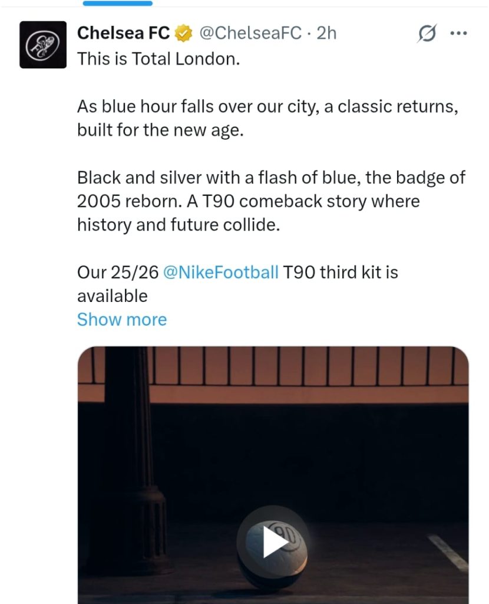The height and width of the screenshot is (604, 489).
Task: Open the @NikeFootball mention link
Action: click(x=221, y=273)
